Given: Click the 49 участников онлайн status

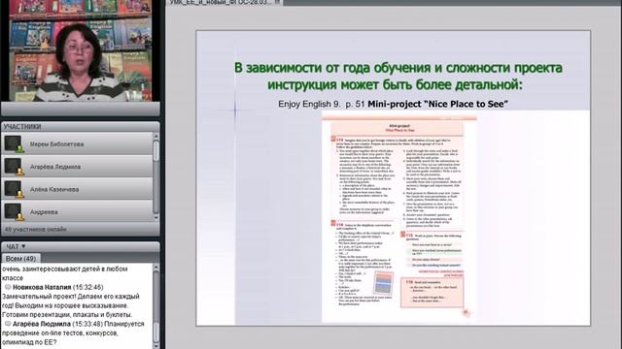Looking at the screenshot, I should tap(36, 229).
